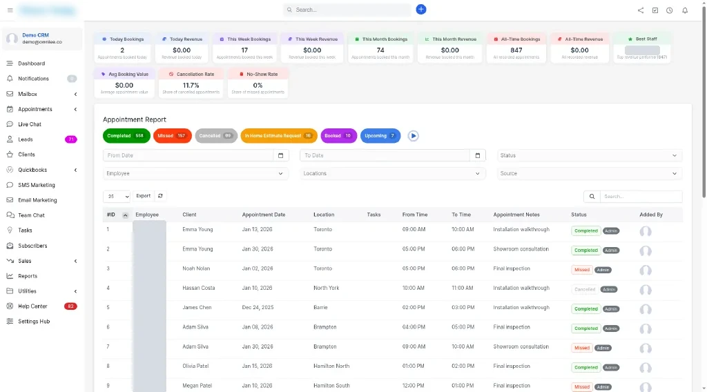Expand the Appointments submenu chevron
This screenshot has width=707, height=392.
pos(75,110)
